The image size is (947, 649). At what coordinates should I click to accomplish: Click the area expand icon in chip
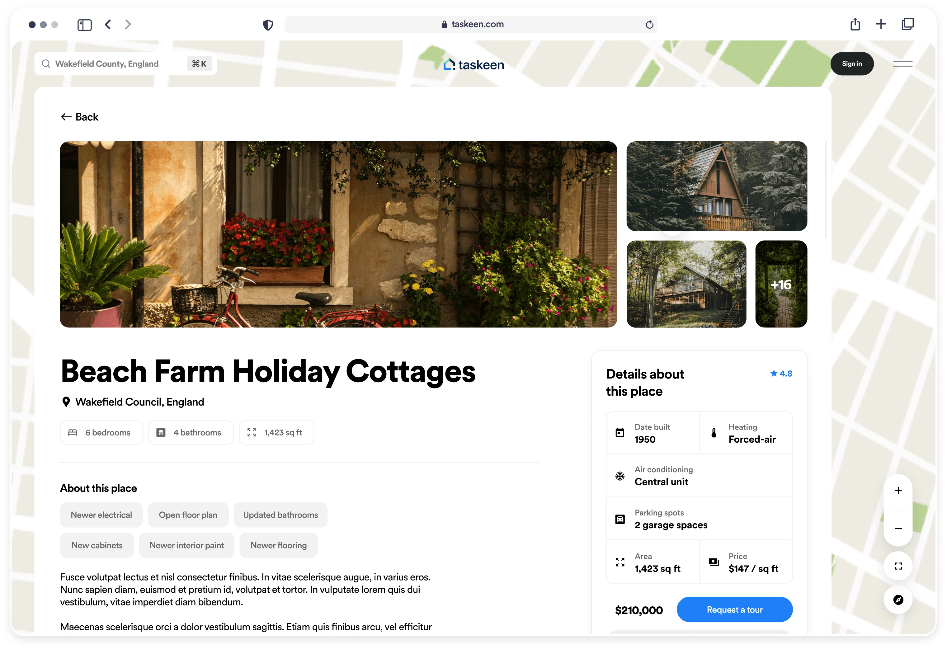(x=252, y=432)
